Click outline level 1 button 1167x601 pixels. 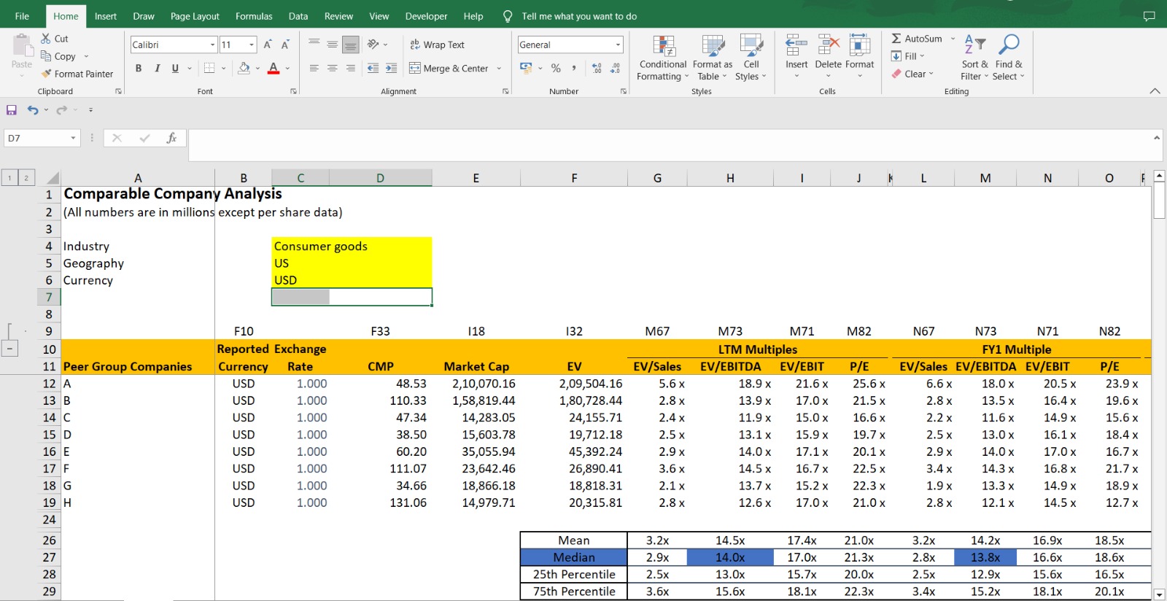click(9, 177)
